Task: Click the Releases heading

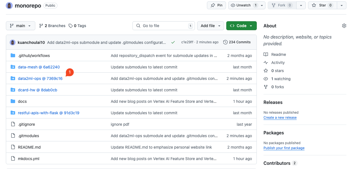Action: point(273,102)
